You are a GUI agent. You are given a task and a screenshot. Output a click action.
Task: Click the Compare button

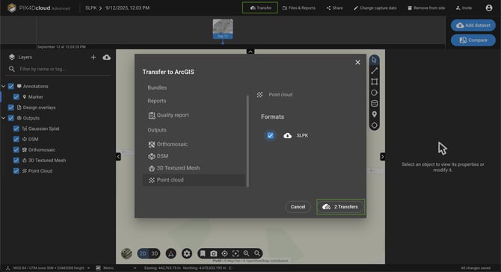473,40
